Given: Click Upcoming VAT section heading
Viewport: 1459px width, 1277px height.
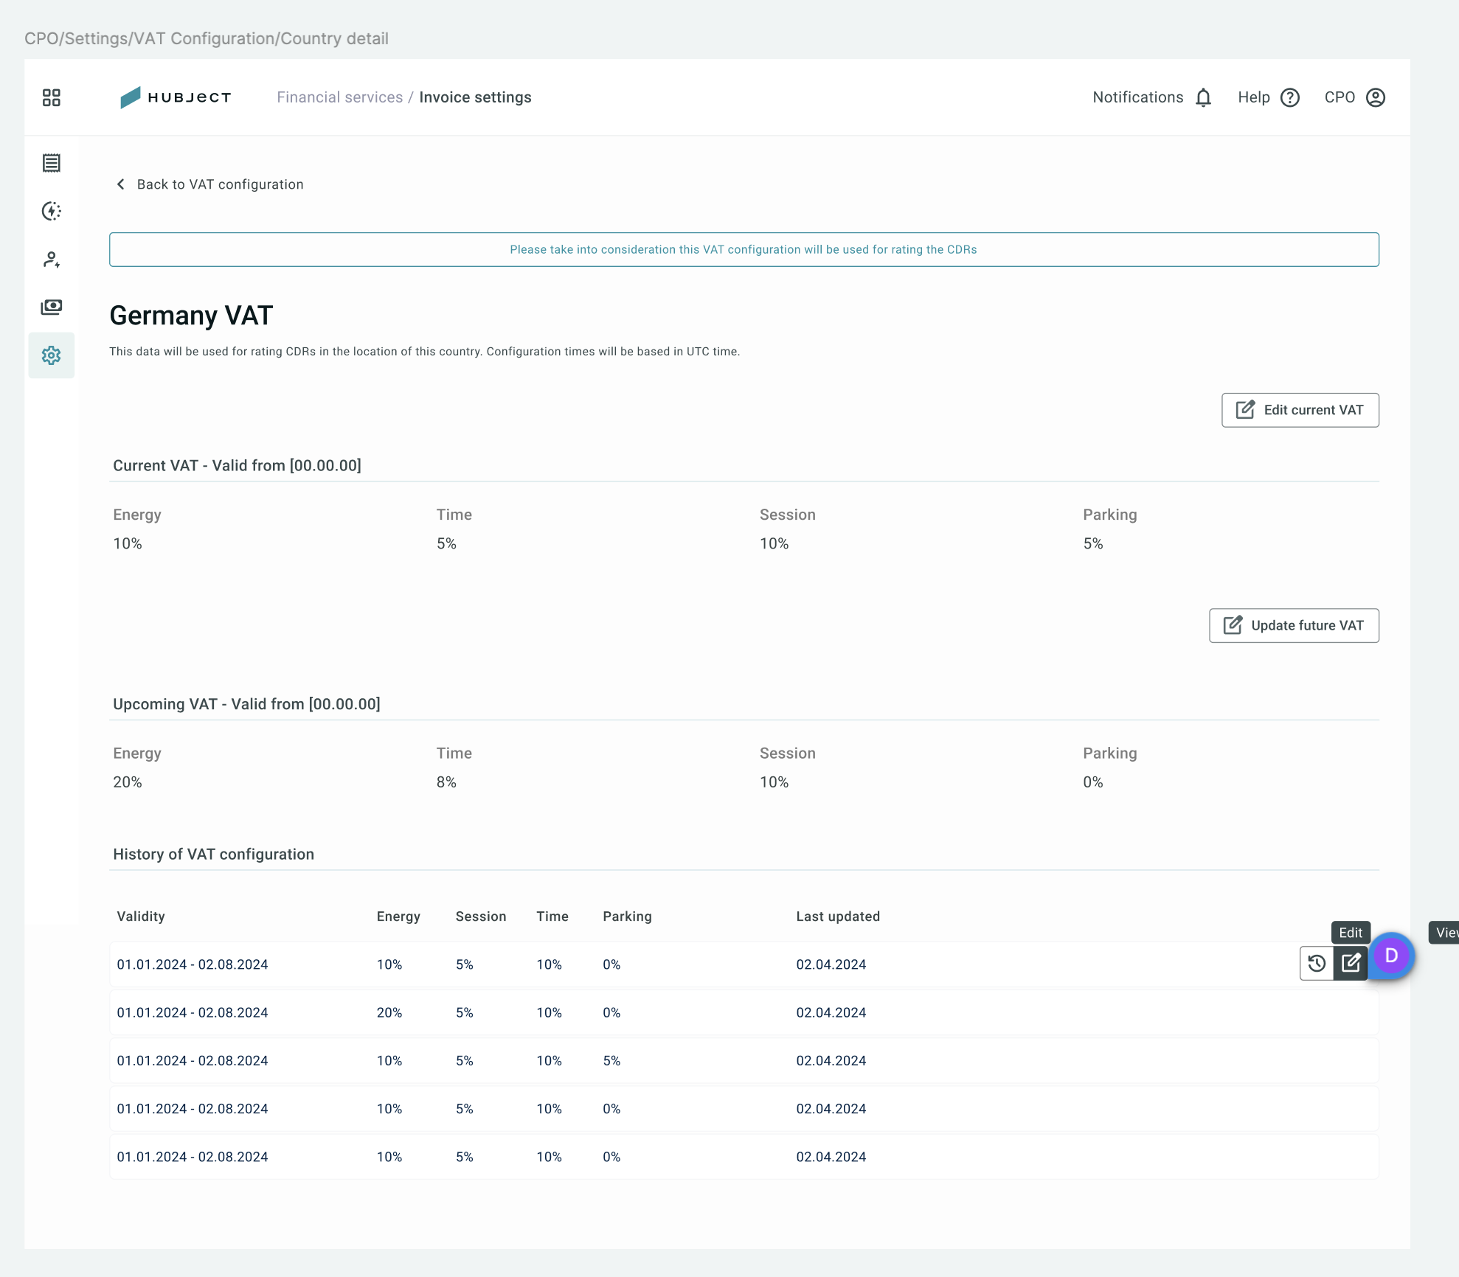Looking at the screenshot, I should pos(246,704).
